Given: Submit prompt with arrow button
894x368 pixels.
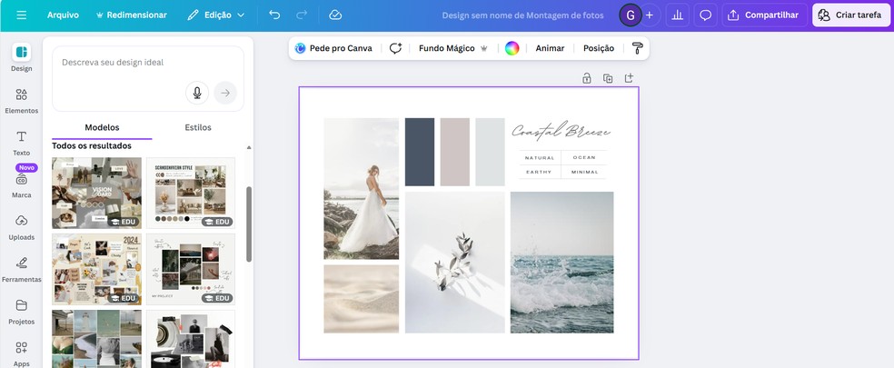Looking at the screenshot, I should [225, 93].
